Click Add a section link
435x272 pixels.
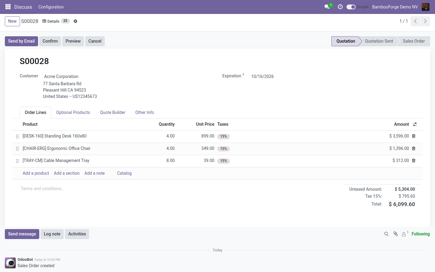pyautogui.click(x=67, y=173)
